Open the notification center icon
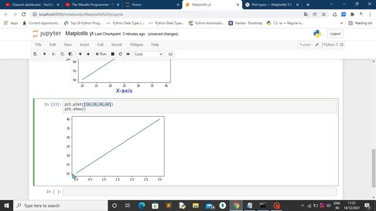Screen dimensions: 376x211 point(367,206)
